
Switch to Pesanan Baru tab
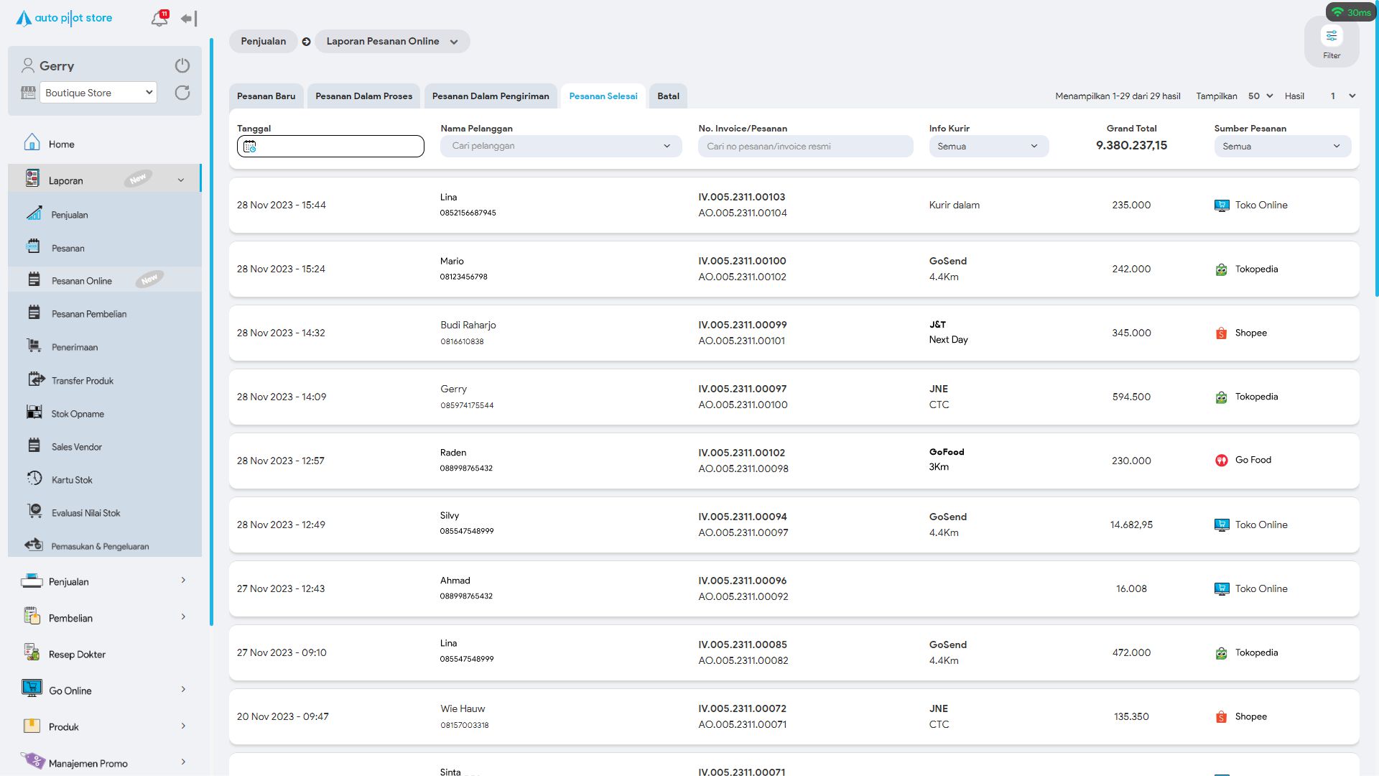(x=266, y=96)
